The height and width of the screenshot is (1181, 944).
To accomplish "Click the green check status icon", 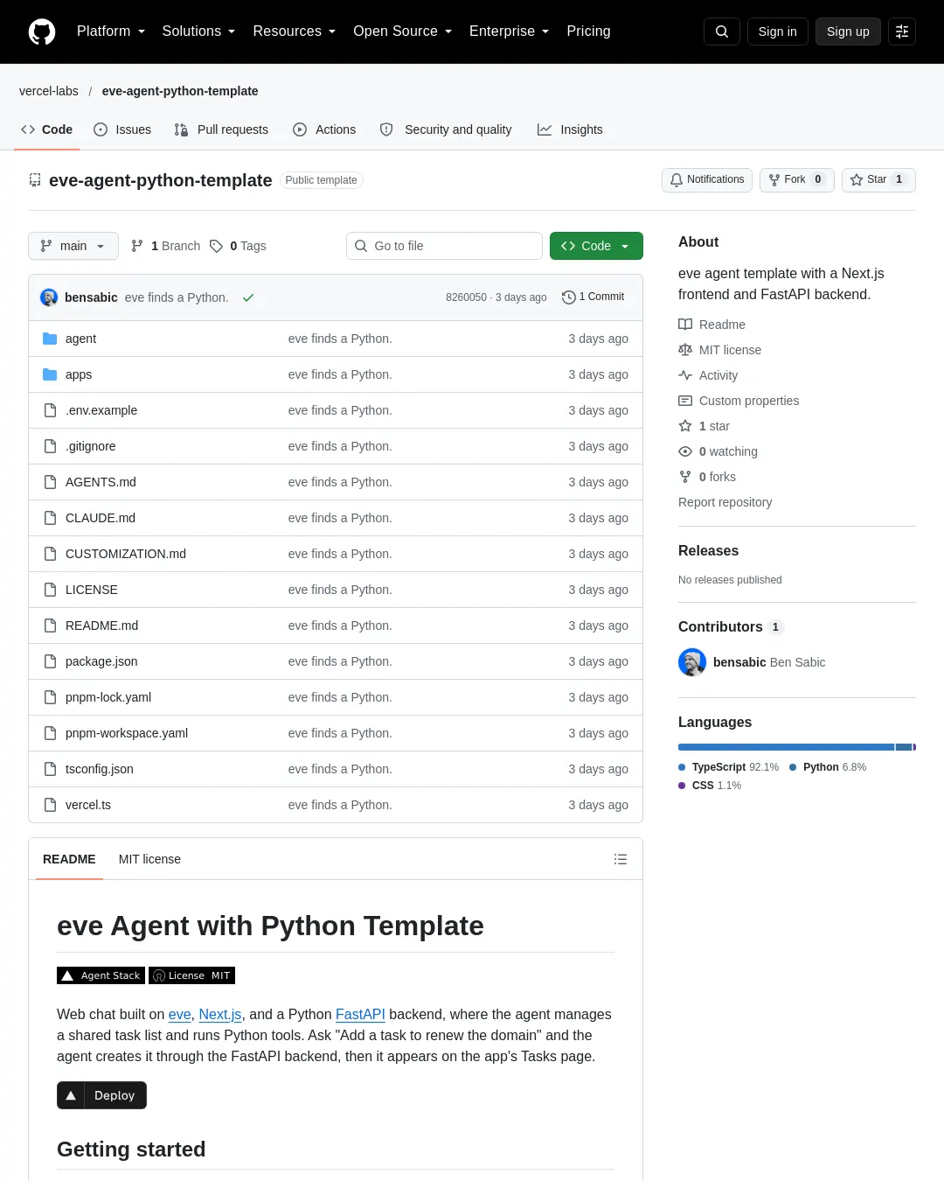I will pos(248,297).
